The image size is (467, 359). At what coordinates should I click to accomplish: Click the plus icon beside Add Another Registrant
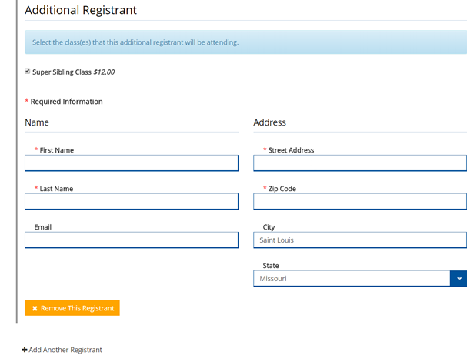pyautogui.click(x=25, y=350)
